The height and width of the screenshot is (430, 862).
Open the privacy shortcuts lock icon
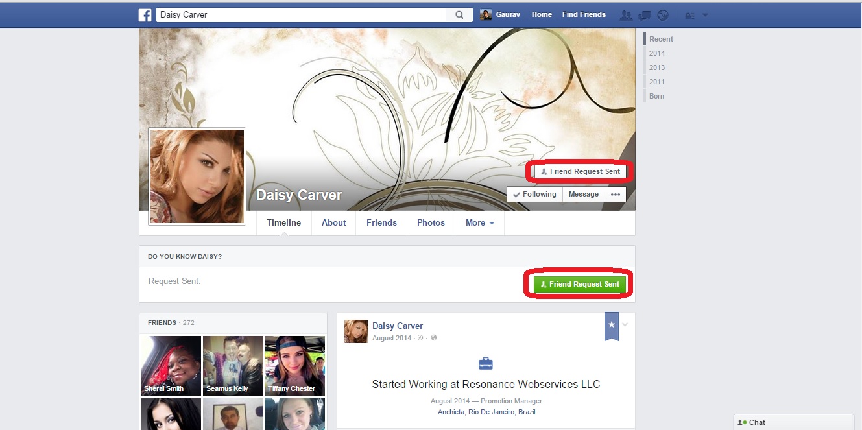coord(689,15)
